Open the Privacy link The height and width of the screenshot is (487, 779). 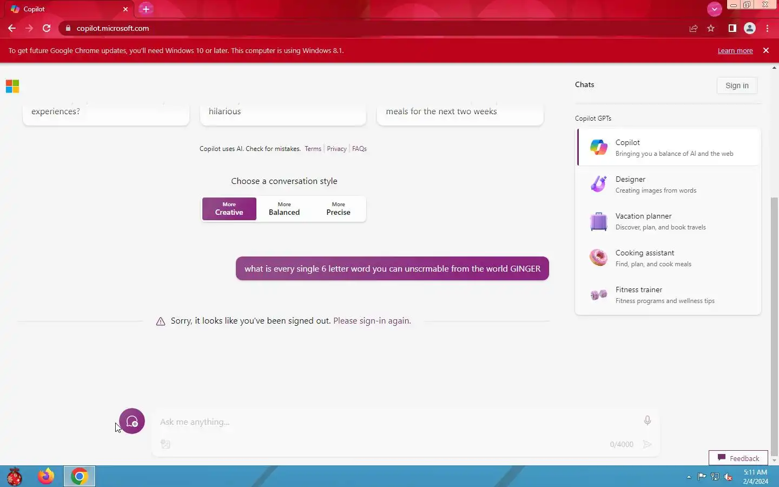336,148
